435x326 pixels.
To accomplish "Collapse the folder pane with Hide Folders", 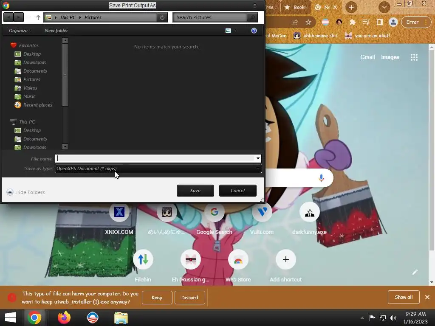I will point(26,192).
